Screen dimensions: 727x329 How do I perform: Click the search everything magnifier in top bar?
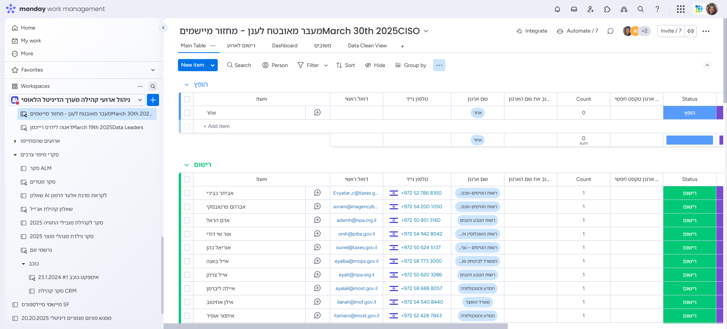pos(640,9)
